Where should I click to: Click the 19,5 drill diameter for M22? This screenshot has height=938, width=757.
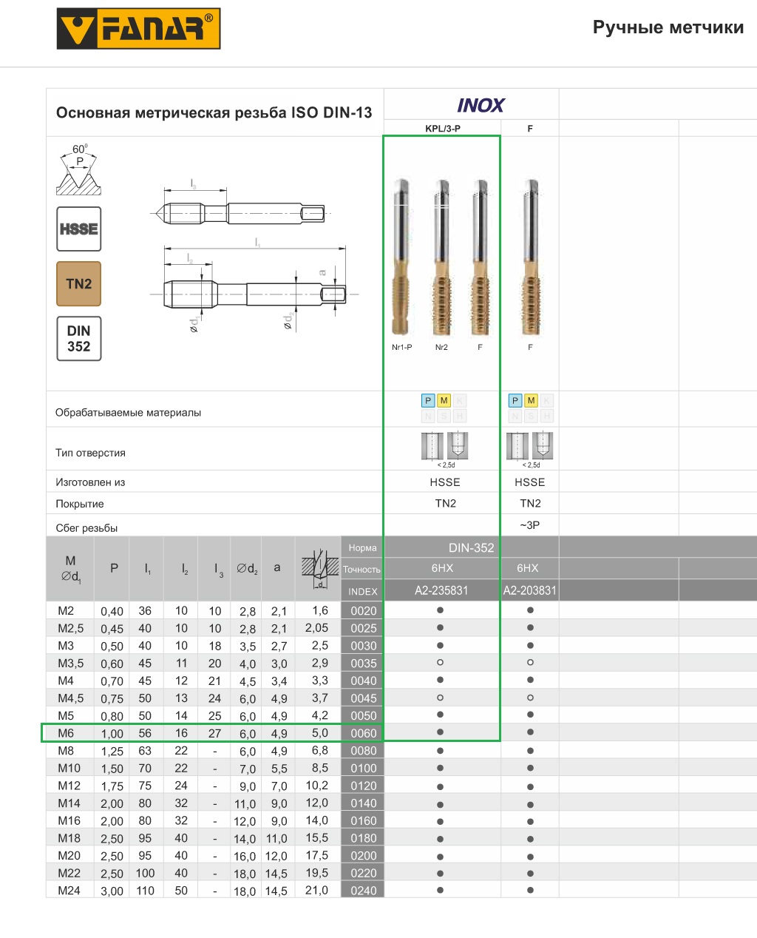(x=317, y=873)
